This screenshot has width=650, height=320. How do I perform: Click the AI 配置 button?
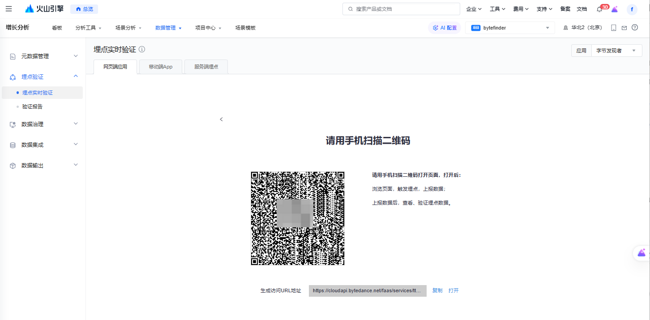pyautogui.click(x=445, y=28)
